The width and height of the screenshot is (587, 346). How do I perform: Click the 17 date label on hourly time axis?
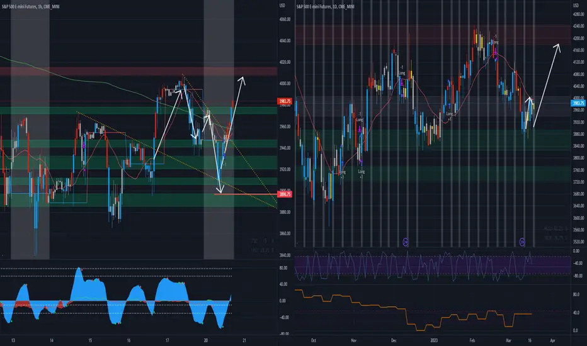tap(168, 340)
